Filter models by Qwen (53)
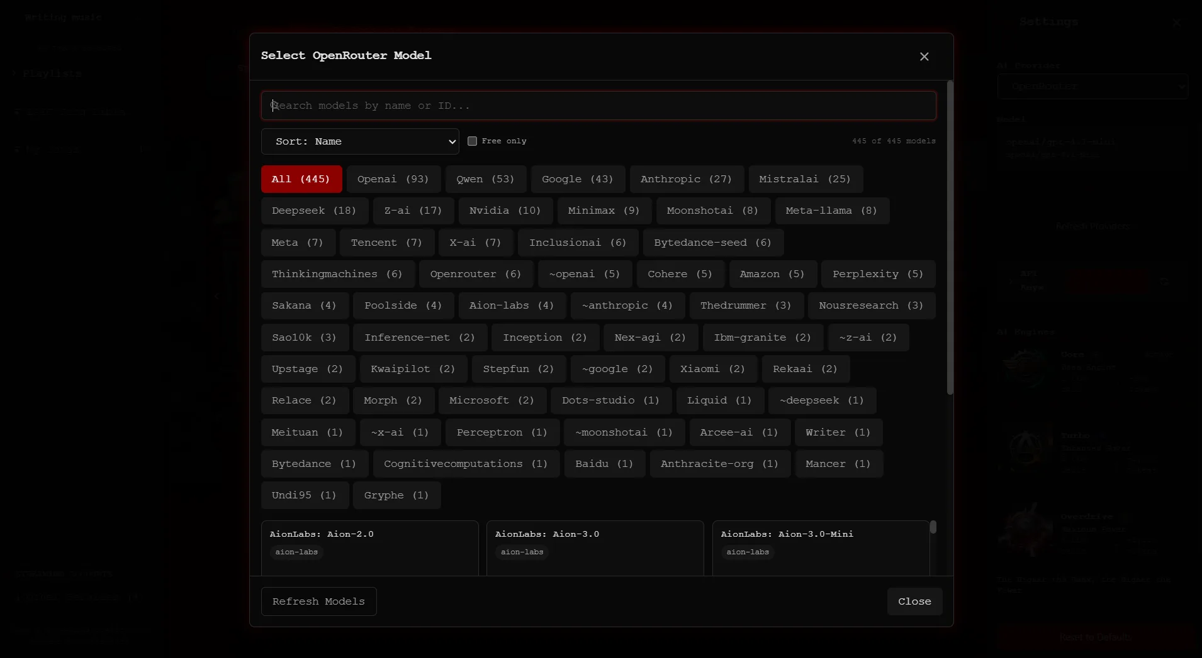The height and width of the screenshot is (658, 1202). [x=486, y=179]
